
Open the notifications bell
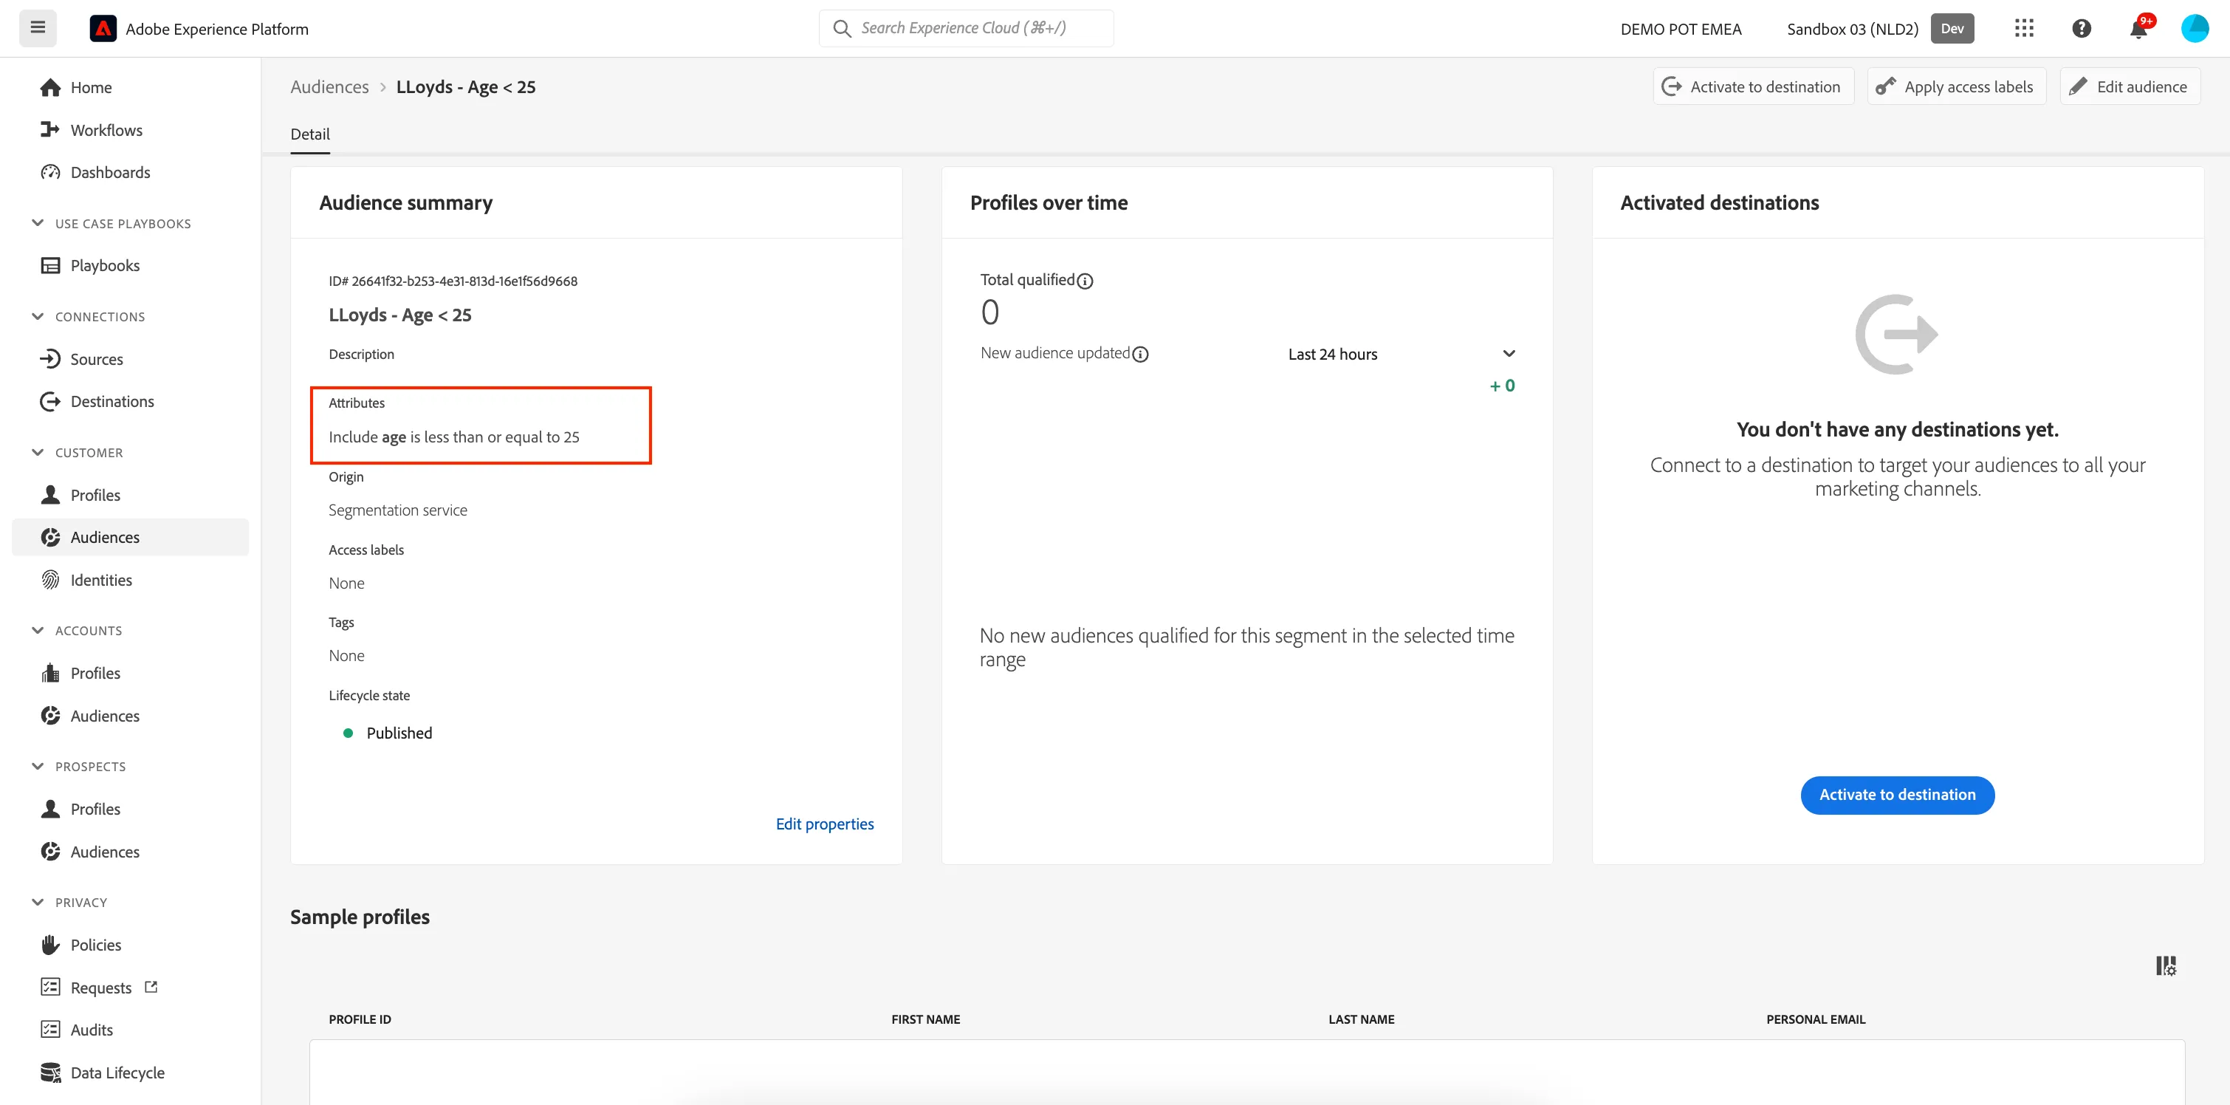[x=2138, y=29]
